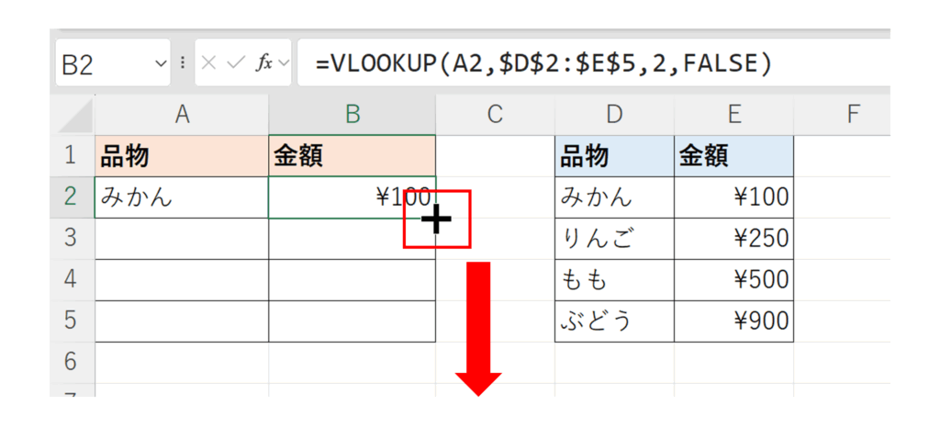Viewport: 940px width, 428px height.
Task: Click the Enter checkmark icon in formula bar
Action: click(x=235, y=63)
